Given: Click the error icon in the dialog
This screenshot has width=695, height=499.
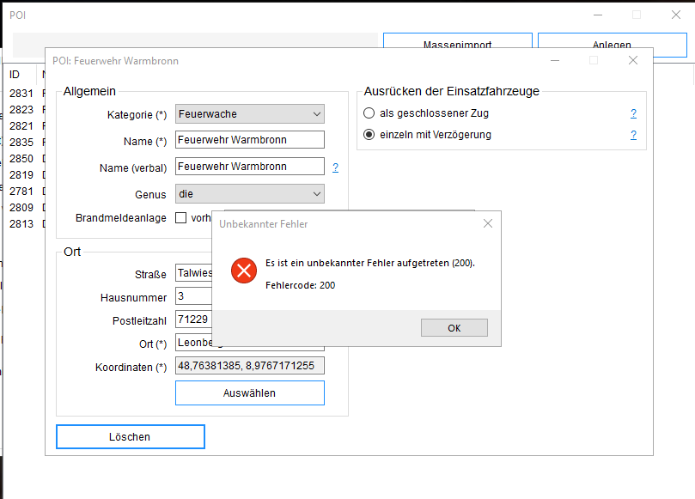Looking at the screenshot, I should point(244,271).
